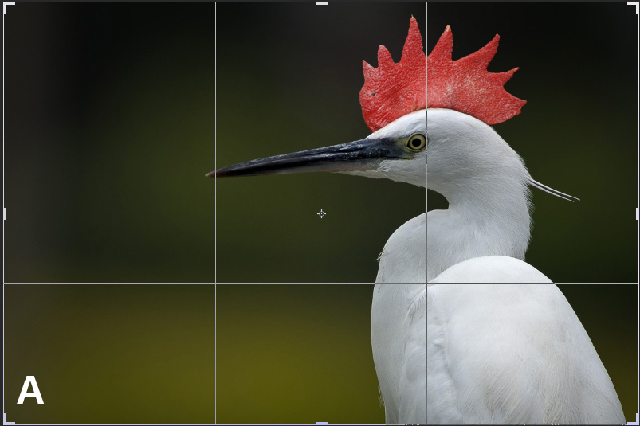Click on the bird's yellow eye

coord(416,143)
